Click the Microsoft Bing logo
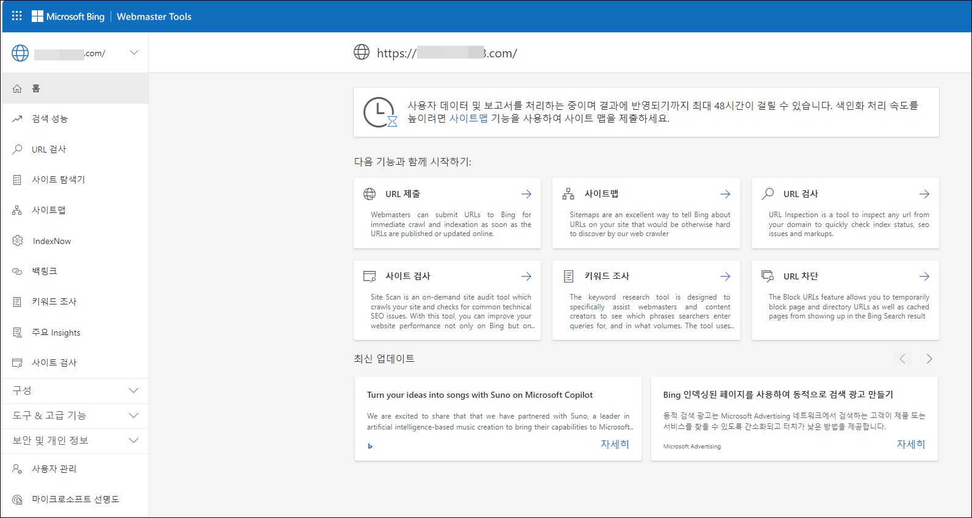 (68, 16)
